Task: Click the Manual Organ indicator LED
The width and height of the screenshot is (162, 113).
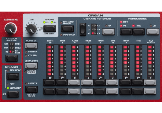Action: pos(25,72)
